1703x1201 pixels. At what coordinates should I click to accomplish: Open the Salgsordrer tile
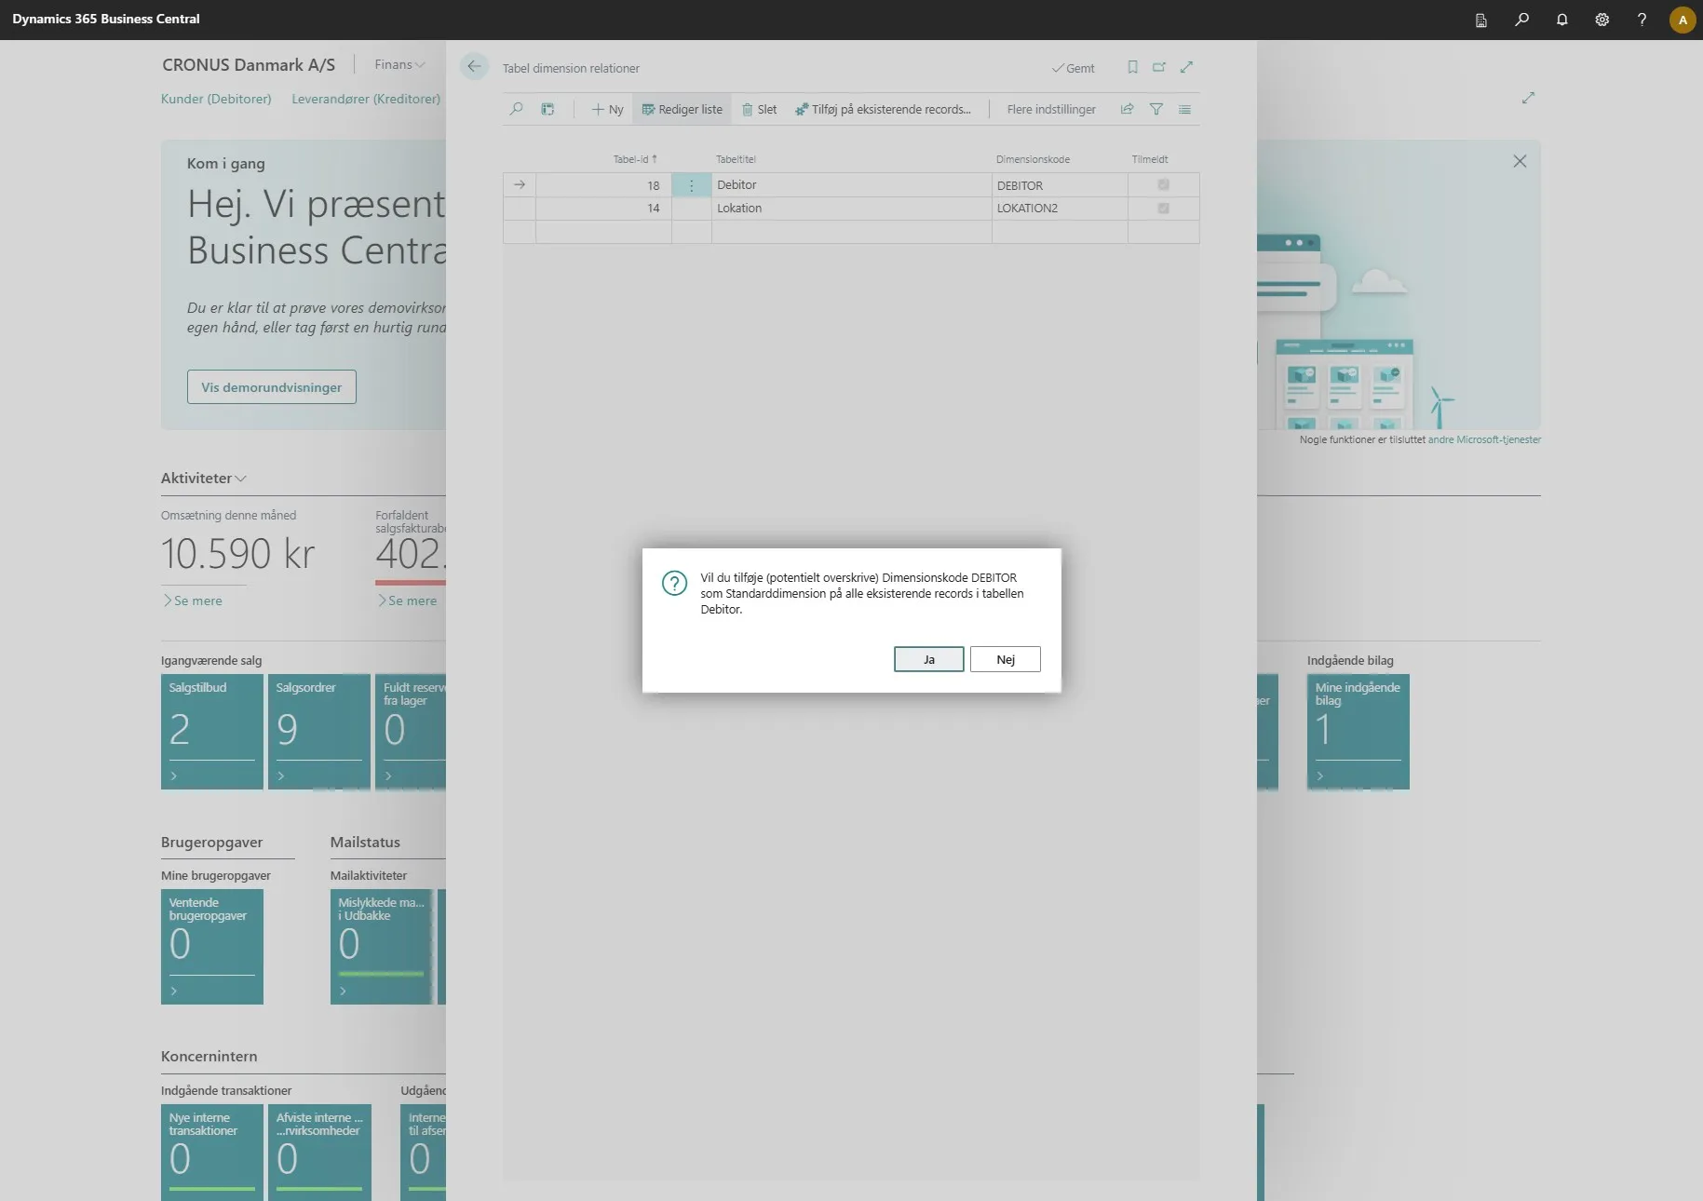pos(319,732)
